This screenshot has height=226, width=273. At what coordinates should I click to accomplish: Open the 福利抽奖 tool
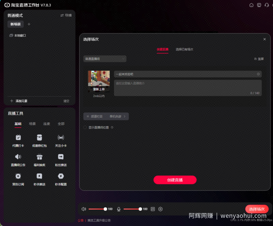pos(39,160)
